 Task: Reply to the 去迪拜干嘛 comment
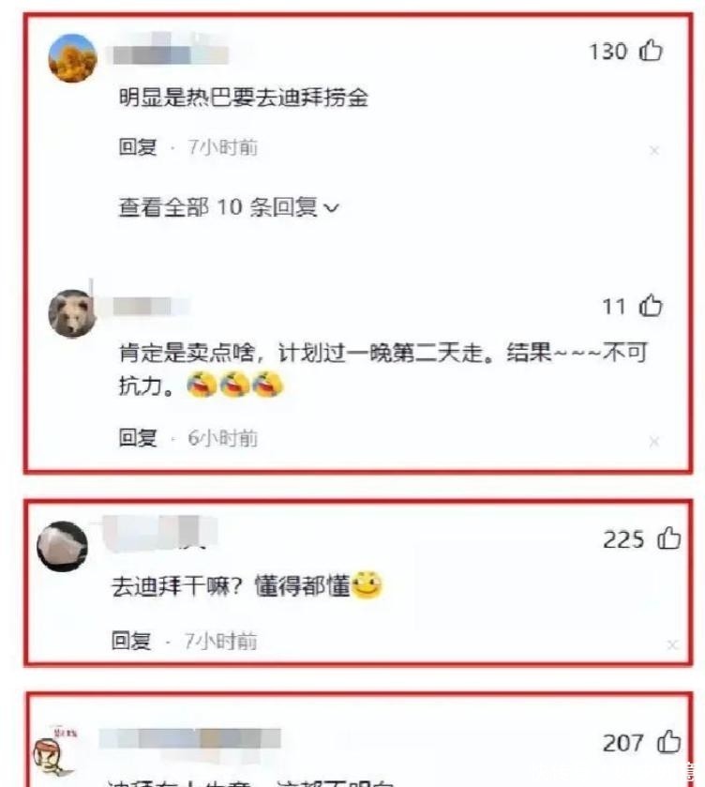click(131, 641)
